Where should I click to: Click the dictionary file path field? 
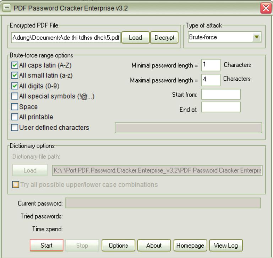coord(157,170)
